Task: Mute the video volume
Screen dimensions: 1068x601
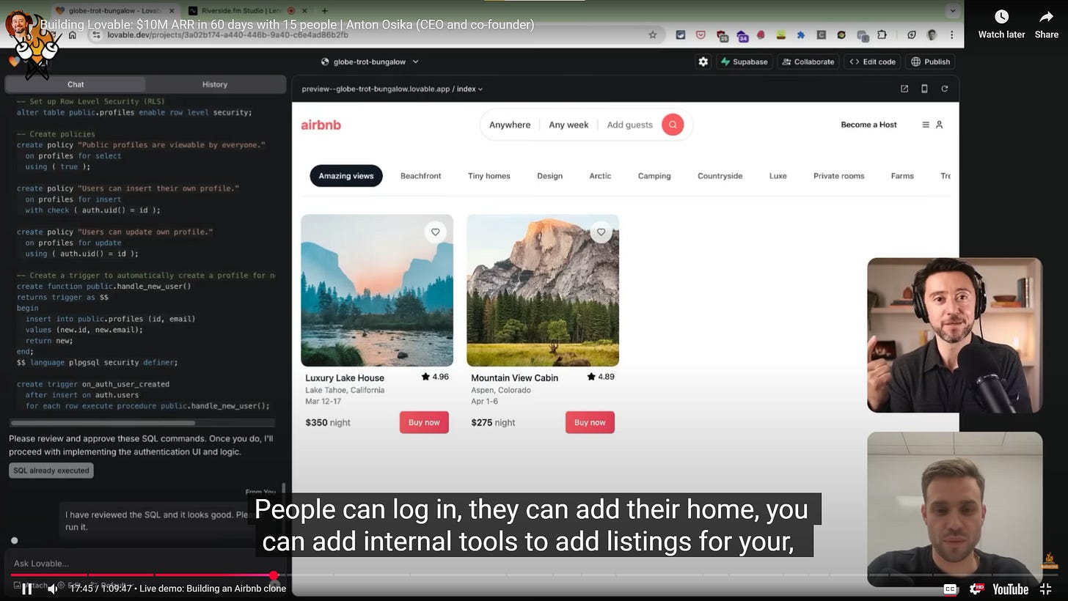Action: coord(53,589)
